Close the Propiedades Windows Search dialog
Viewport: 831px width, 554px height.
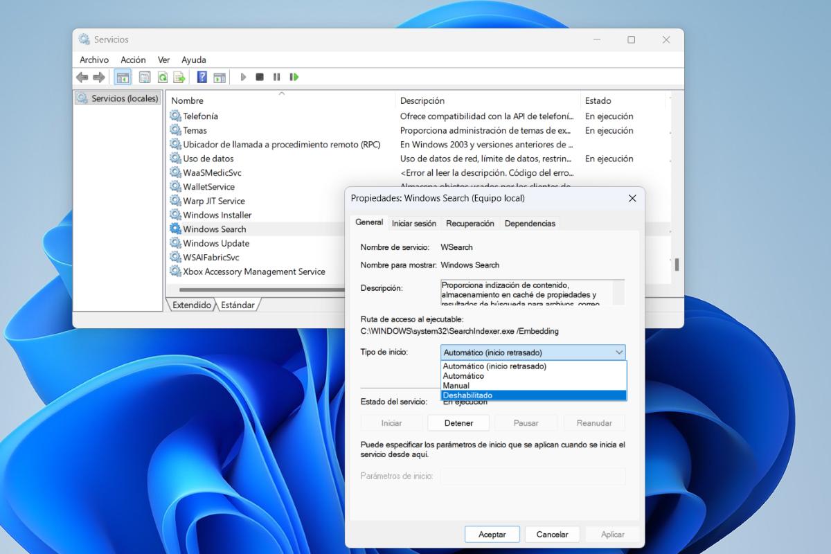point(632,198)
